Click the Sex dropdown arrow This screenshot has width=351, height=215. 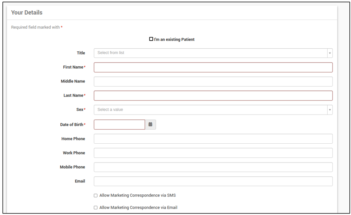[x=330, y=110]
